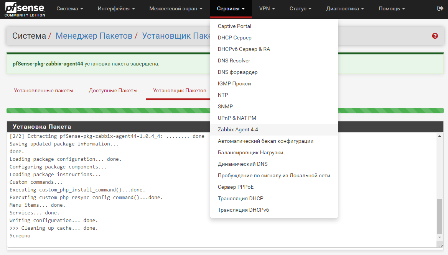The height and width of the screenshot is (255, 448).
Task: Select the Установщик Пакетов tab
Action: [178, 90]
